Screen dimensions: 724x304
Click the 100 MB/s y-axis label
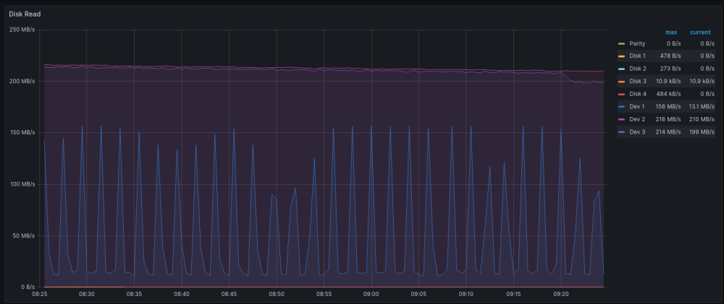point(22,184)
